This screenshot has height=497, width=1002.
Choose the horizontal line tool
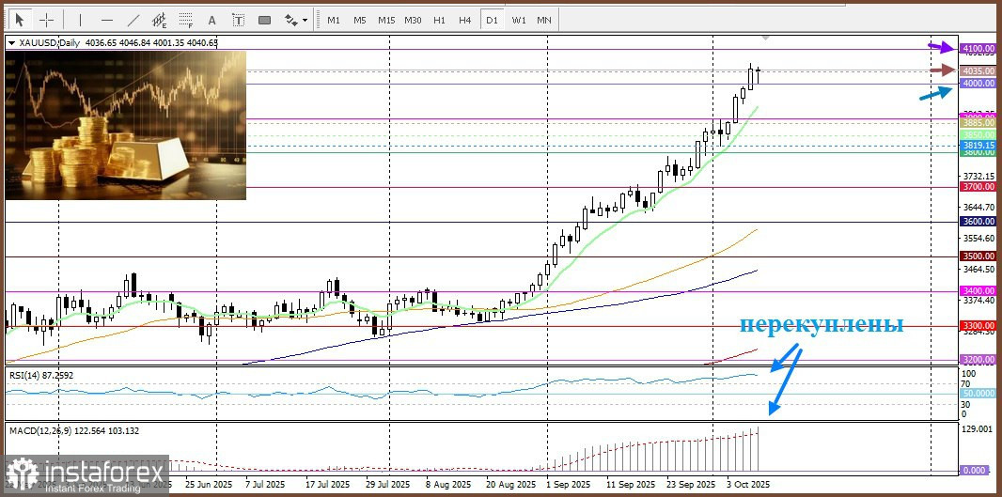tap(106, 20)
